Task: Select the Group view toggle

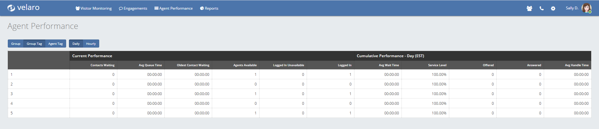Action: [16, 44]
